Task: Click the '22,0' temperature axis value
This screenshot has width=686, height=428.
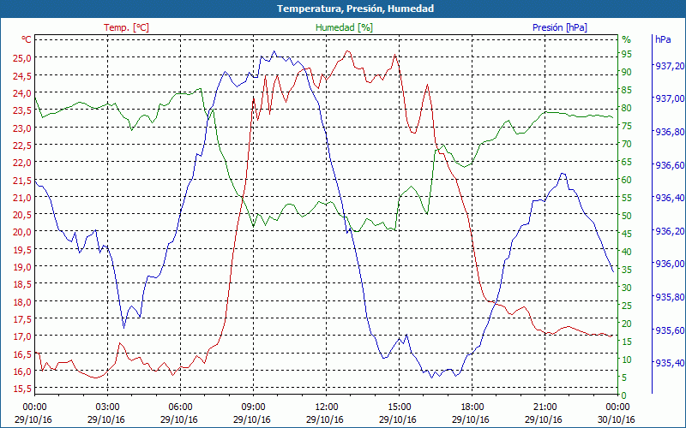Action: tap(22, 163)
